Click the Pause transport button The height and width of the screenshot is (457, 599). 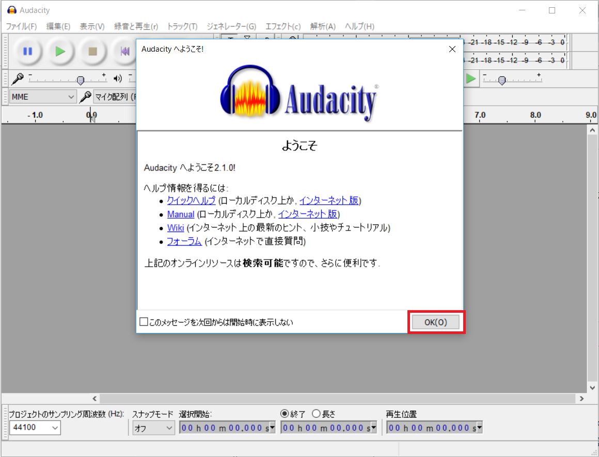(x=27, y=51)
